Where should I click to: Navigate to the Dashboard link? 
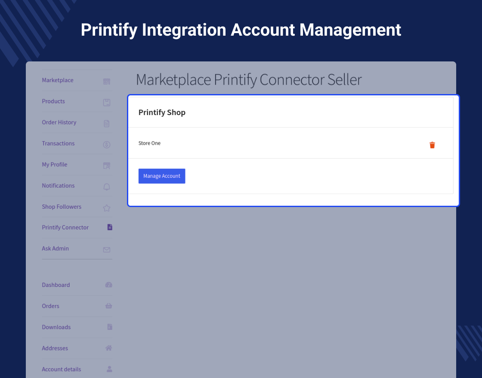click(x=56, y=285)
